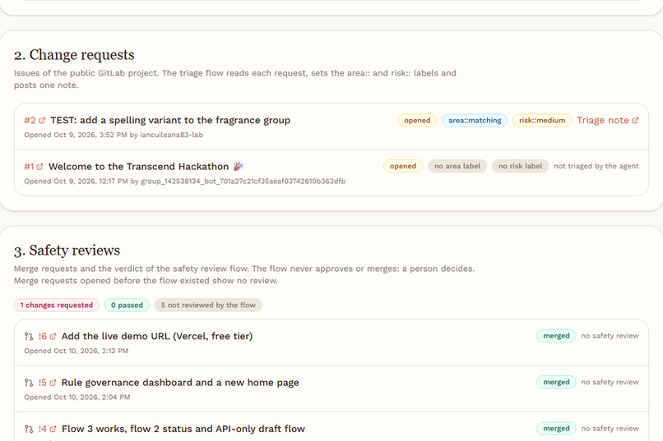
Task: Click text Opened Oct 9, 2026, 12:17 PM
Action: tap(76, 181)
